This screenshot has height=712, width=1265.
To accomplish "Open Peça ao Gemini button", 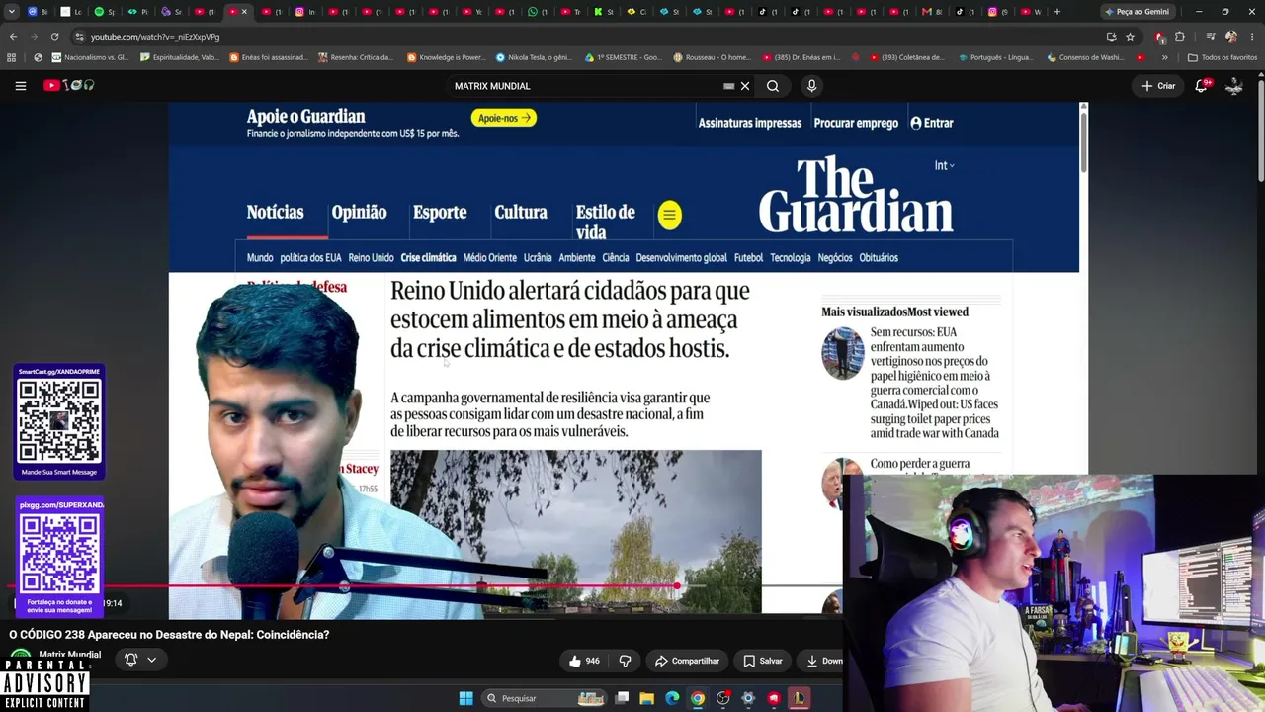I will coord(1137,12).
